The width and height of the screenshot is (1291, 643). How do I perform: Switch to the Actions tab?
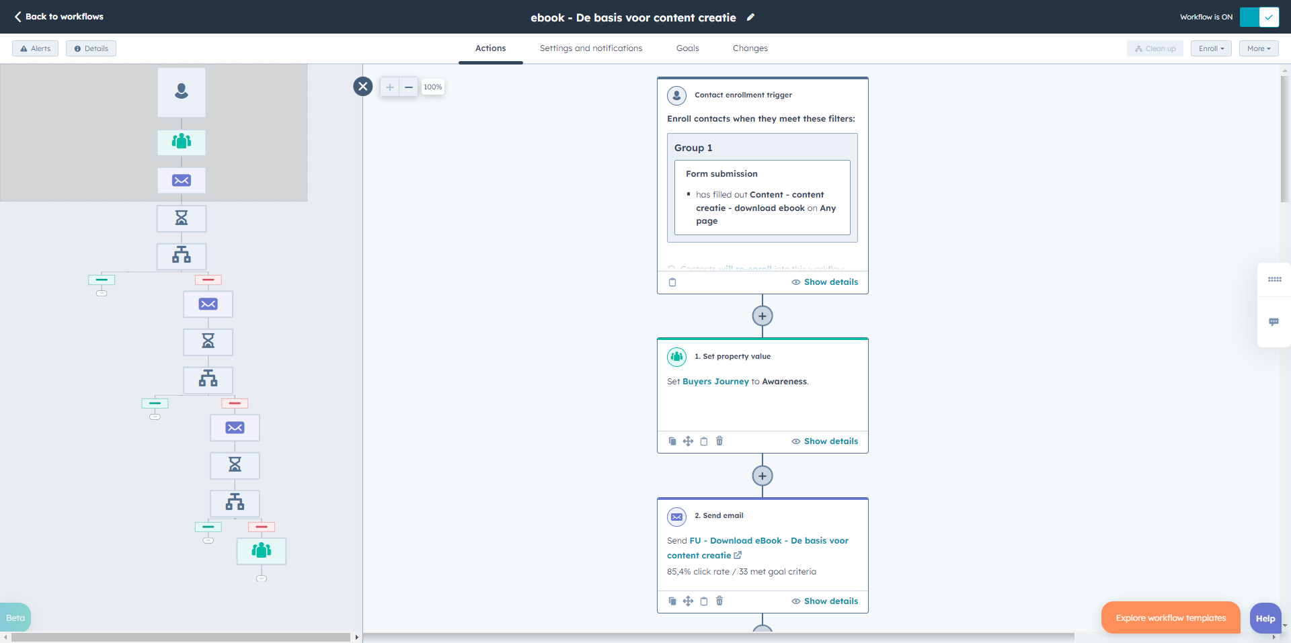tap(490, 48)
